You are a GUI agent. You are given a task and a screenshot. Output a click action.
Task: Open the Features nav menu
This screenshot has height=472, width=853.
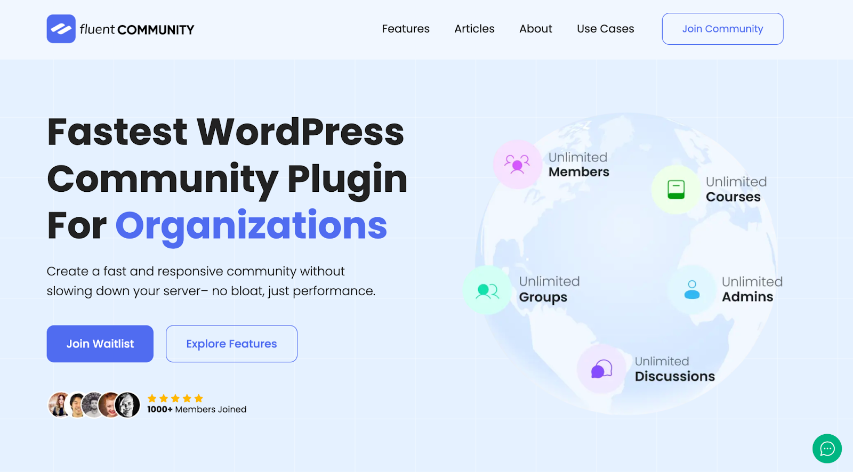pyautogui.click(x=406, y=29)
